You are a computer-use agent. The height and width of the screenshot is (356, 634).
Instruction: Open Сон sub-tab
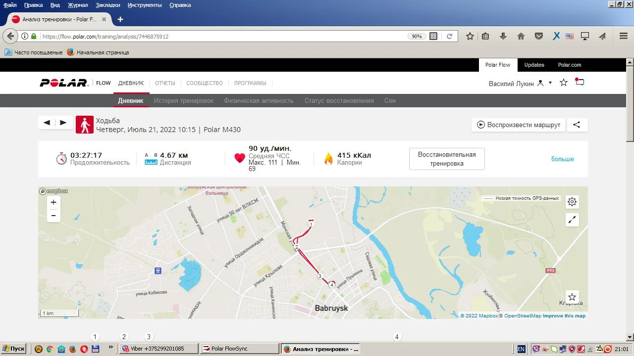point(390,100)
